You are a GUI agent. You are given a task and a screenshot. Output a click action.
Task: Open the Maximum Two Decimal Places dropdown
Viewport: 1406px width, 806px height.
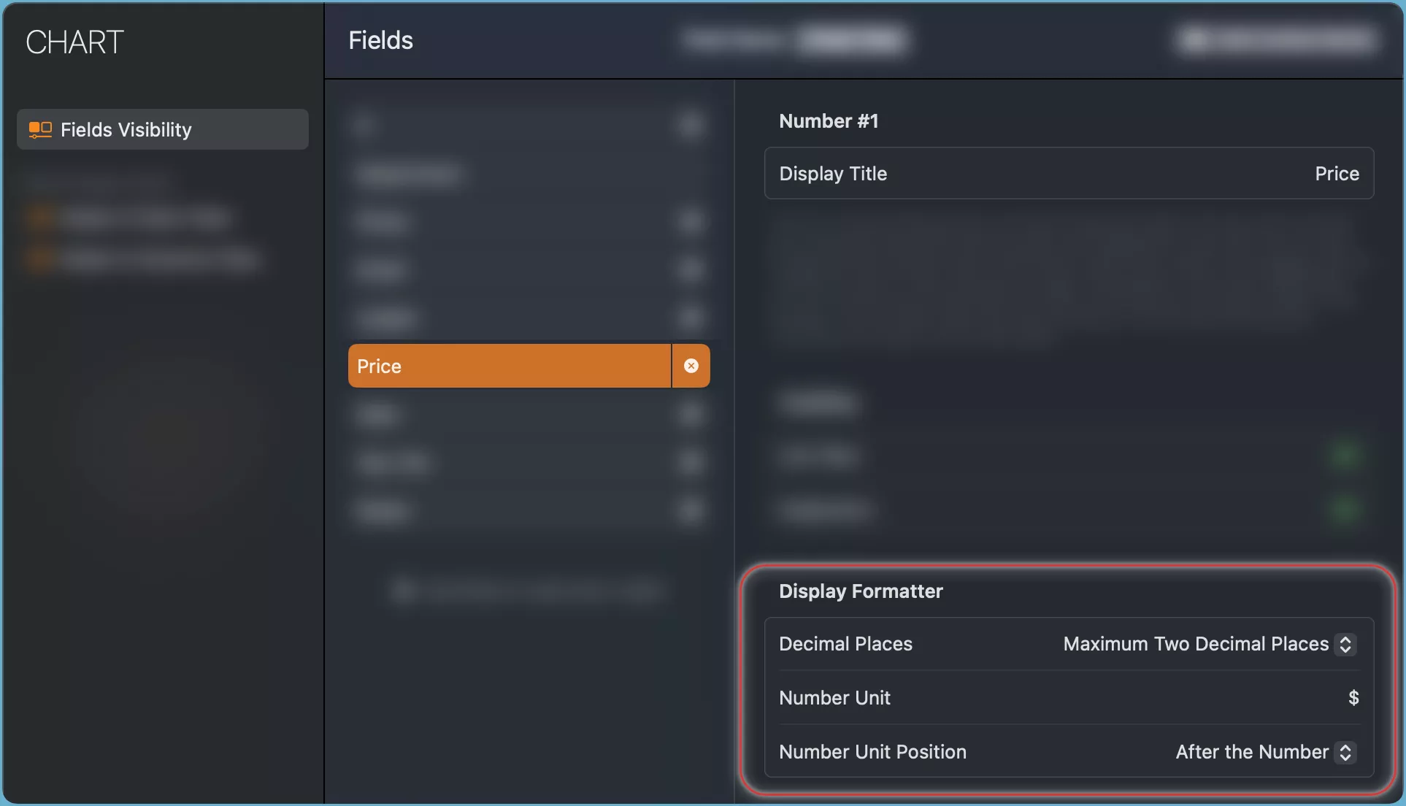(1196, 644)
